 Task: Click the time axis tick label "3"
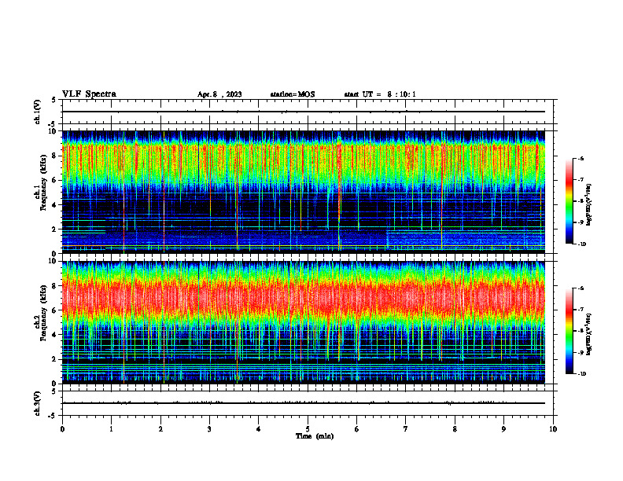pos(209,429)
